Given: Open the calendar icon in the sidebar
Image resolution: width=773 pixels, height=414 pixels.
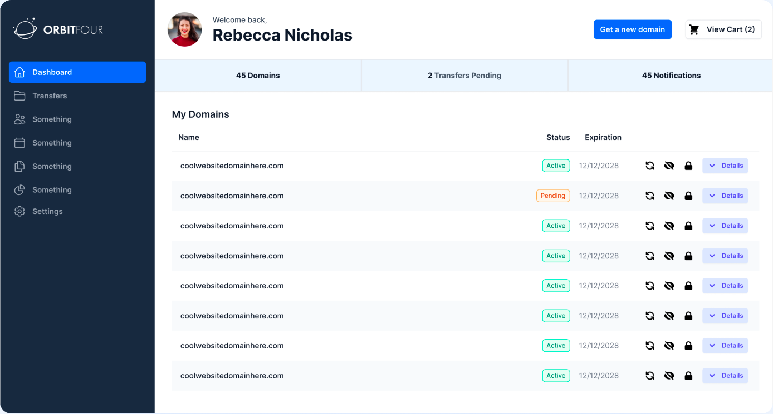Looking at the screenshot, I should coord(18,143).
